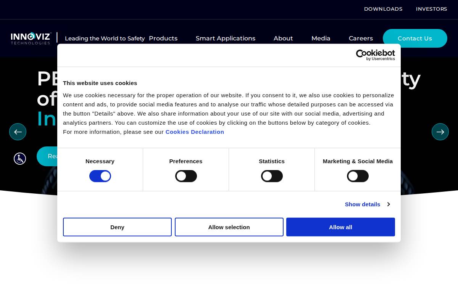This screenshot has width=458, height=286.
Task: Enable the Preferences cookies switch
Action: pyautogui.click(x=186, y=176)
